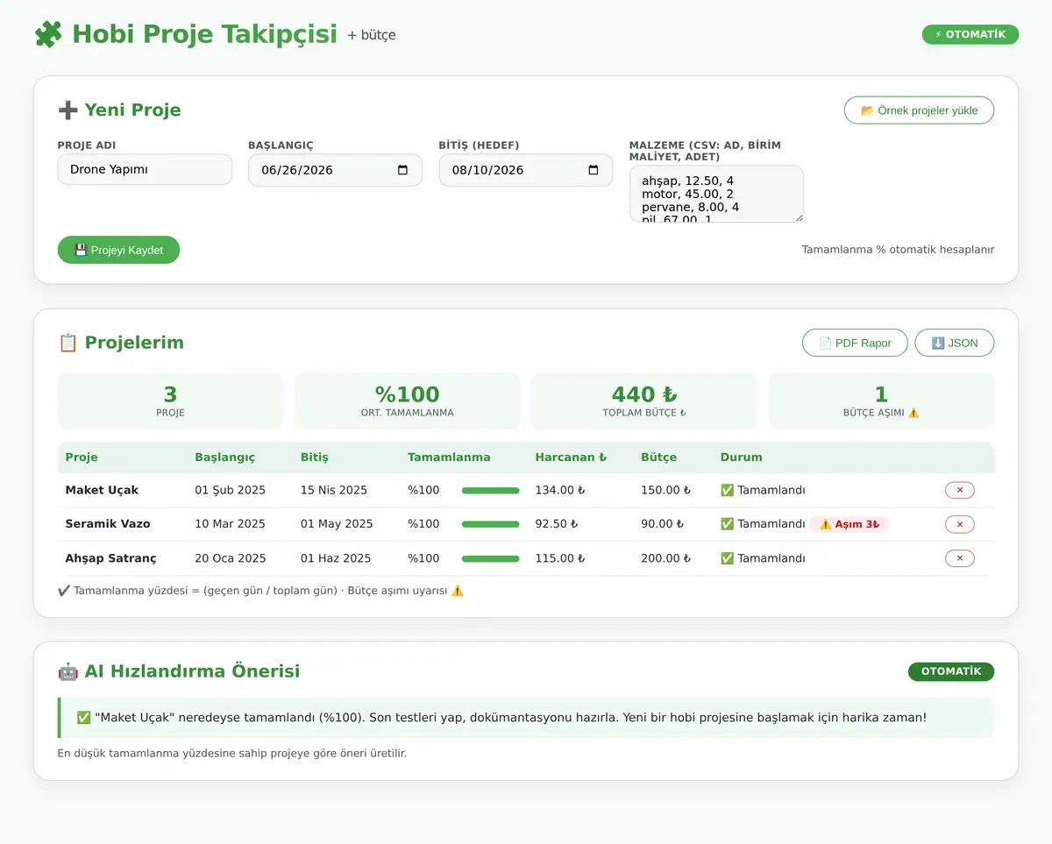Click the Bitiş date value 08/10/2026
Viewport: 1052px width, 844px height.
tap(487, 170)
